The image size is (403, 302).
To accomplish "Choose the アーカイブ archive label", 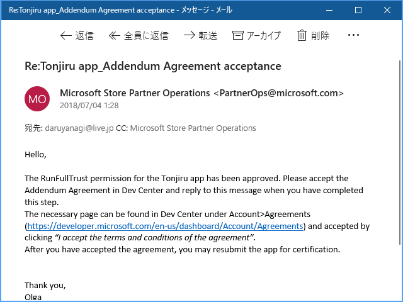I will [x=264, y=35].
